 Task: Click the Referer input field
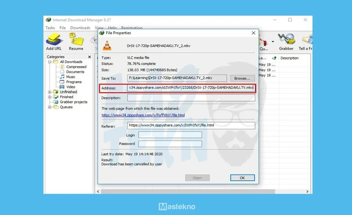click(191, 125)
